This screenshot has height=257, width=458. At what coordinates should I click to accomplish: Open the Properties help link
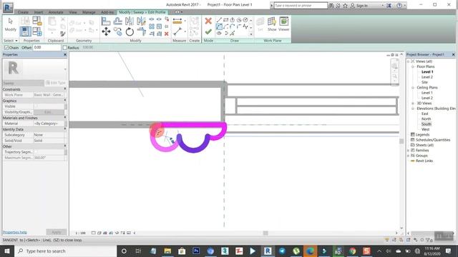(x=14, y=232)
